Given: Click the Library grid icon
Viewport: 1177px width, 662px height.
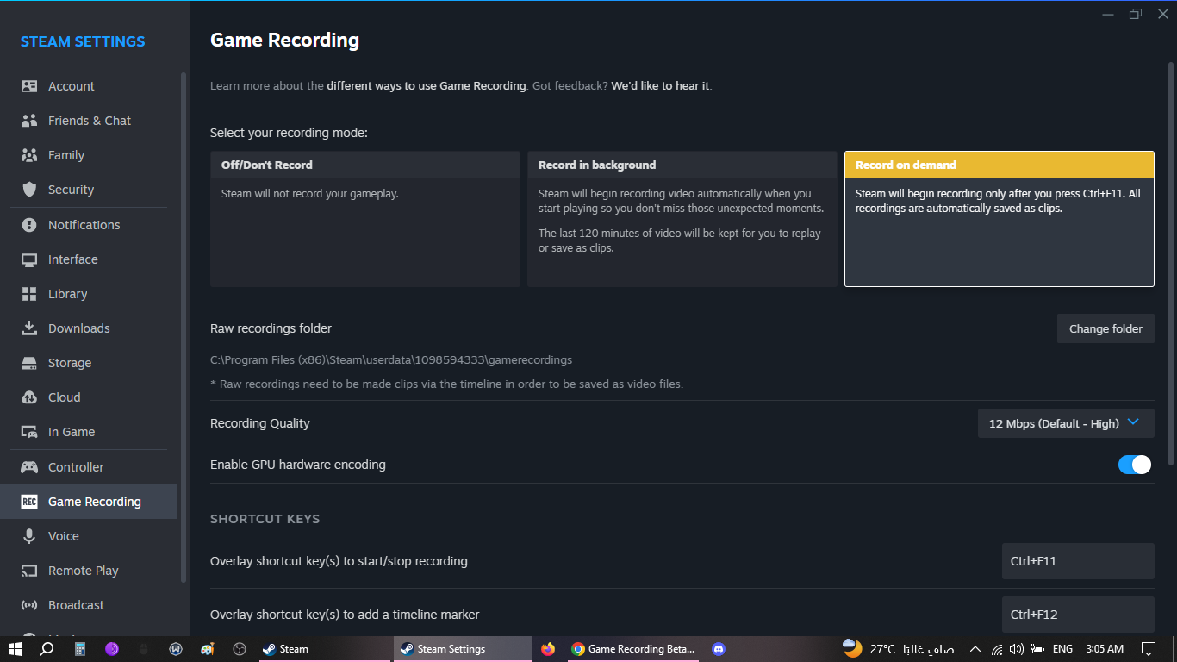Looking at the screenshot, I should pyautogui.click(x=29, y=294).
